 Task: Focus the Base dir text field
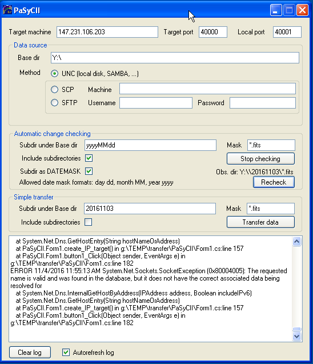[175, 58]
